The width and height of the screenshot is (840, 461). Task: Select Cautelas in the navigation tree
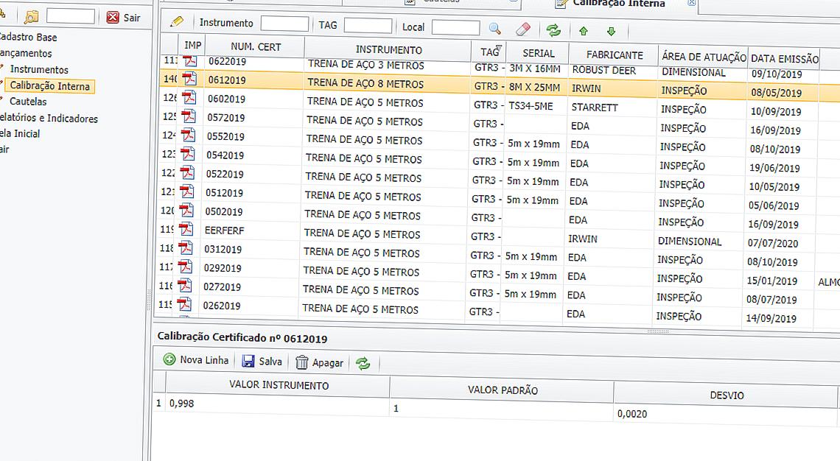[28, 102]
